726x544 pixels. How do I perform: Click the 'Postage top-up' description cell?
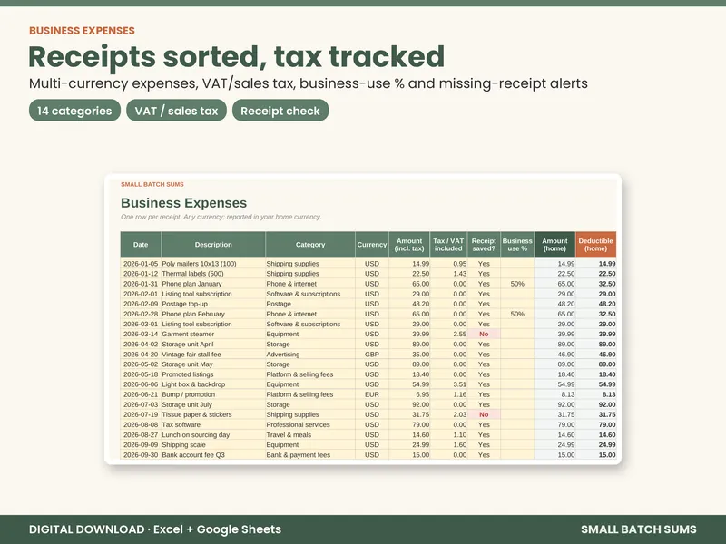tap(213, 304)
